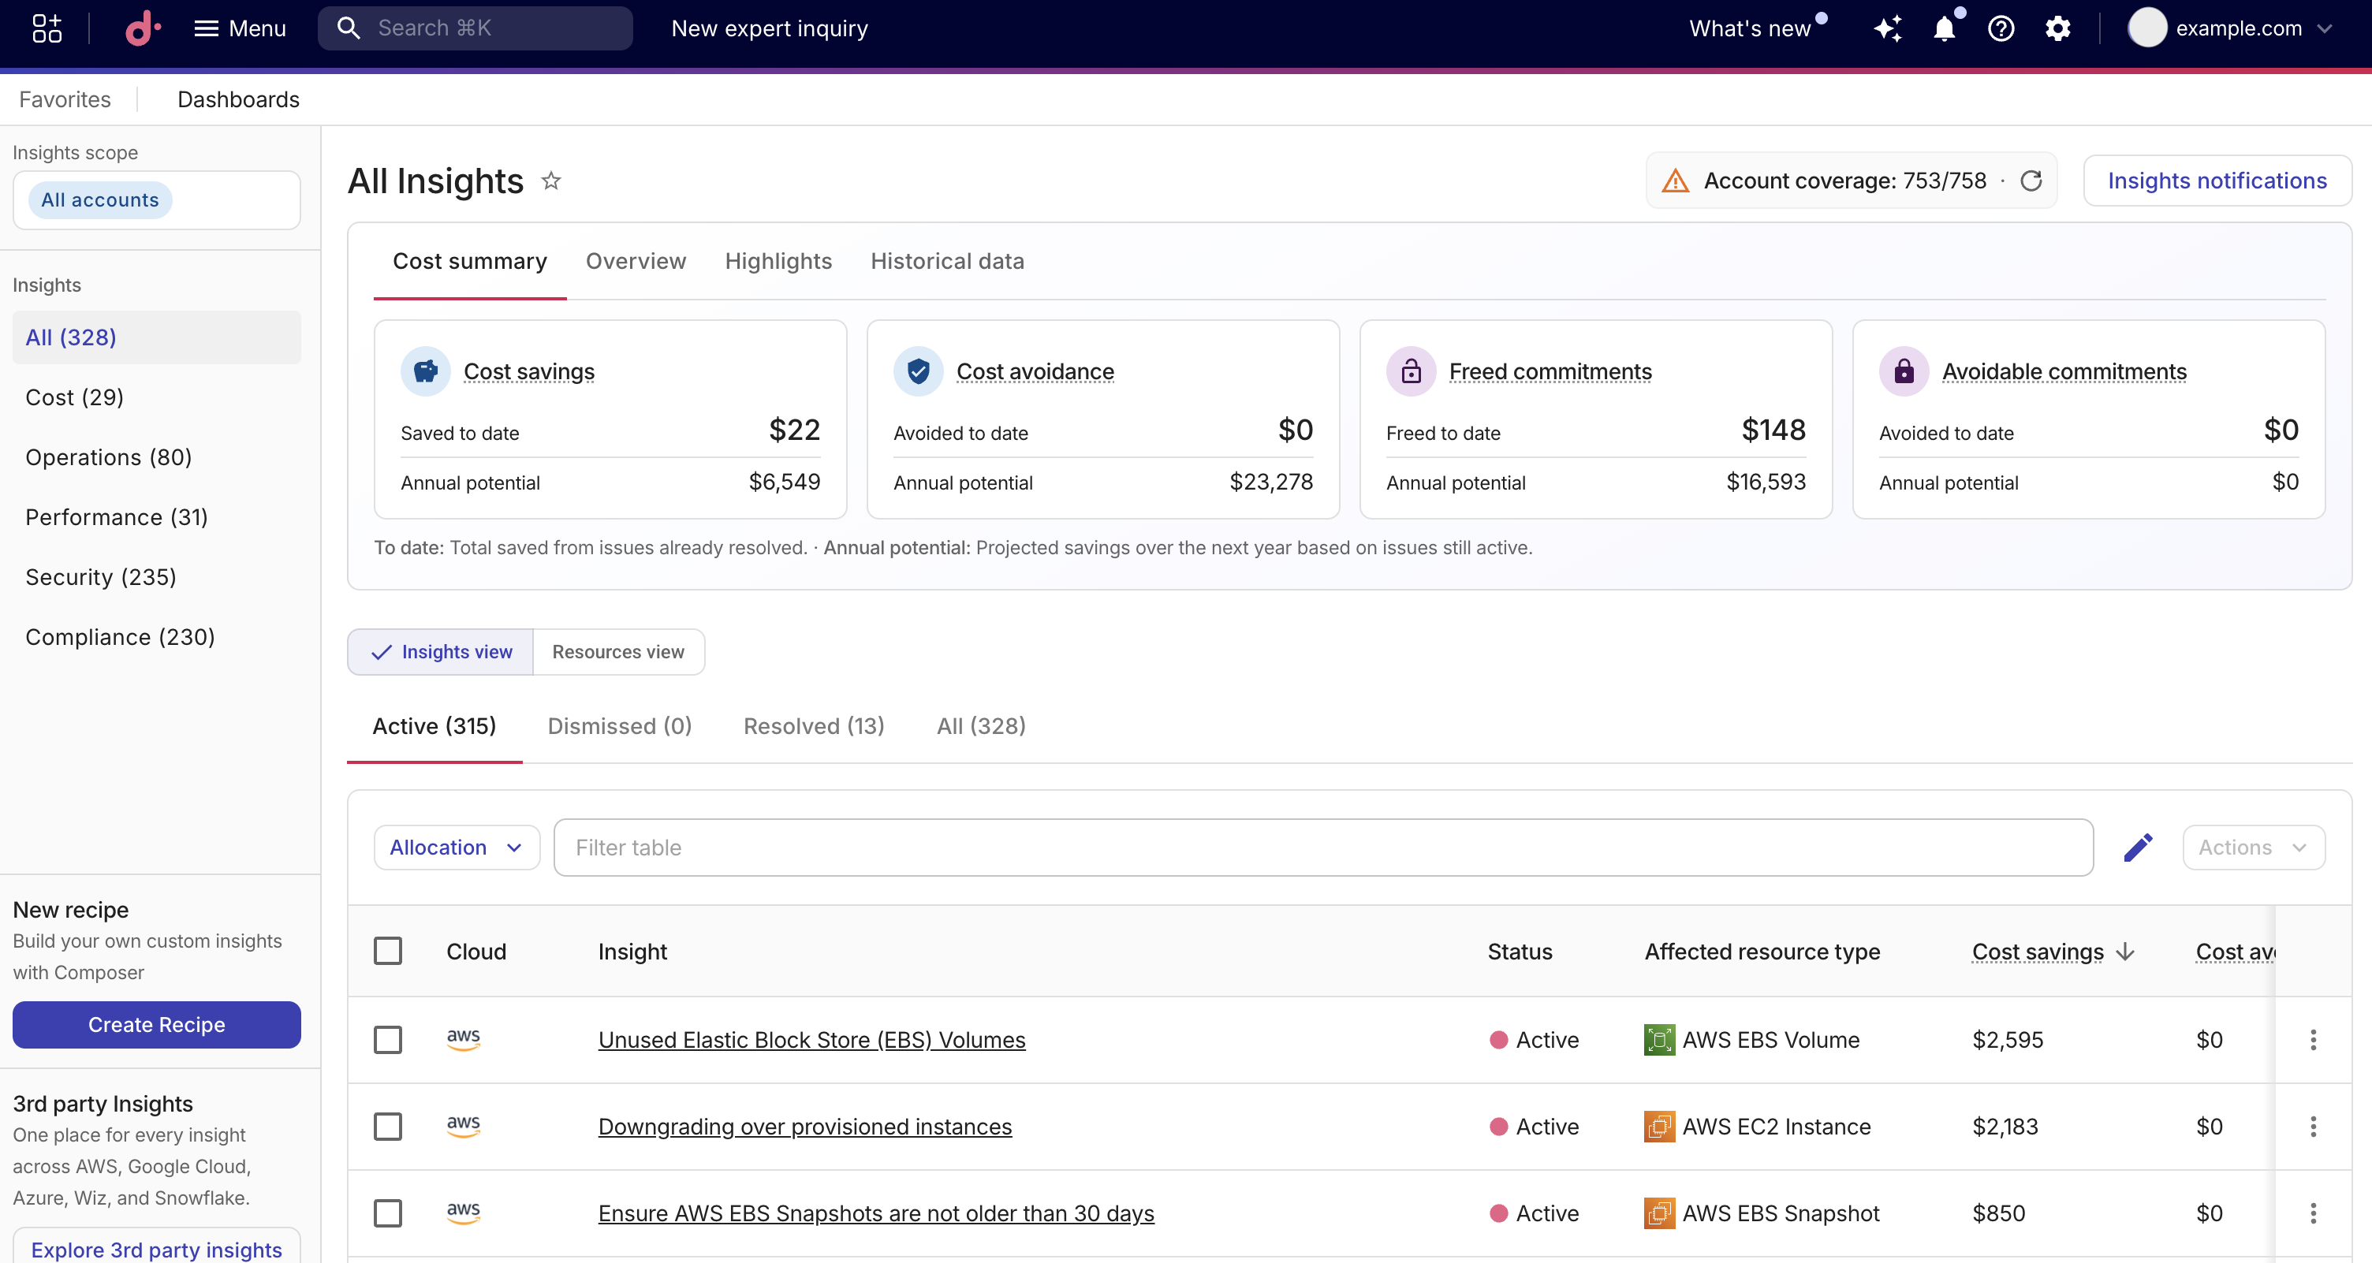Select Compliance (230) insights category

coord(157,636)
